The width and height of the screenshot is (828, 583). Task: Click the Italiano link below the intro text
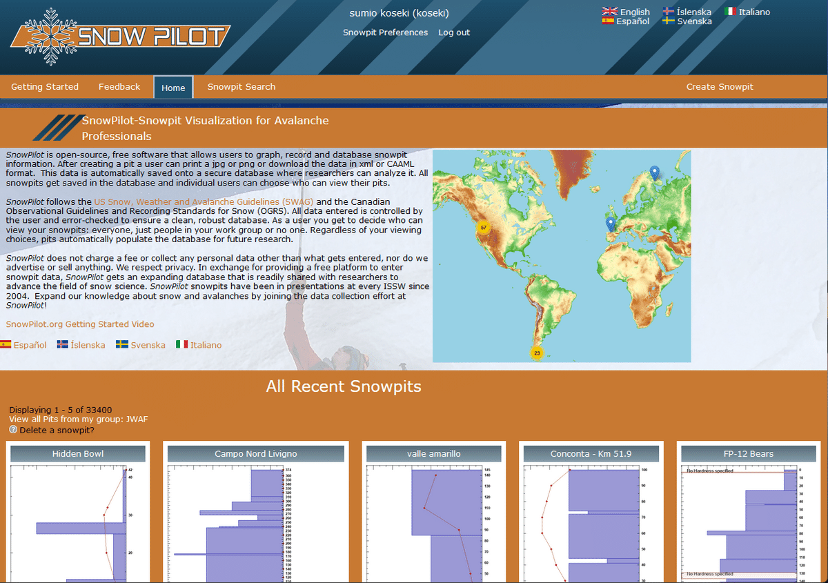tap(206, 345)
